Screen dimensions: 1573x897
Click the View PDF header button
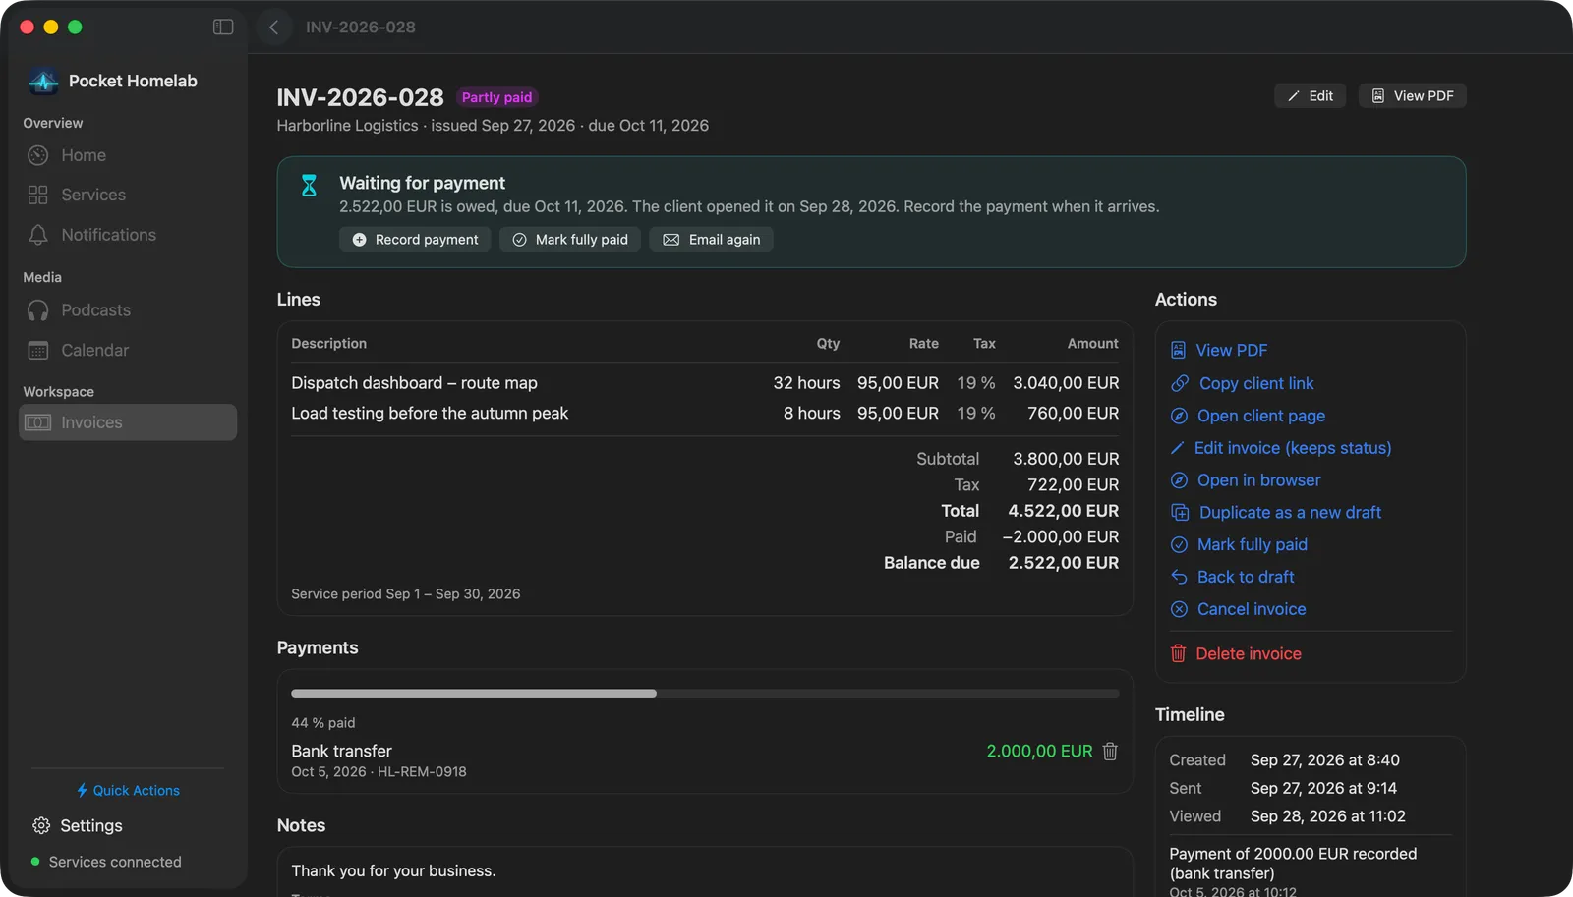coord(1413,95)
